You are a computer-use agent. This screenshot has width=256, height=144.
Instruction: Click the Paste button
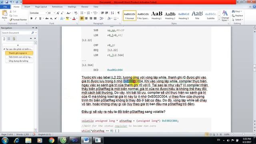tap(4, 15)
